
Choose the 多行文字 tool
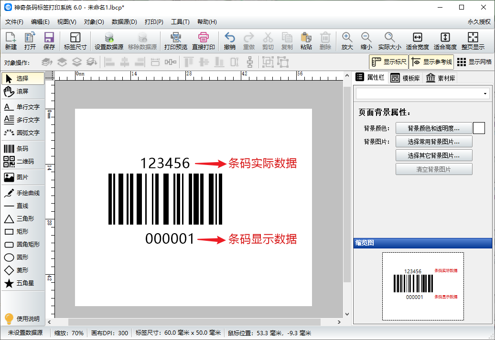tap(23, 120)
